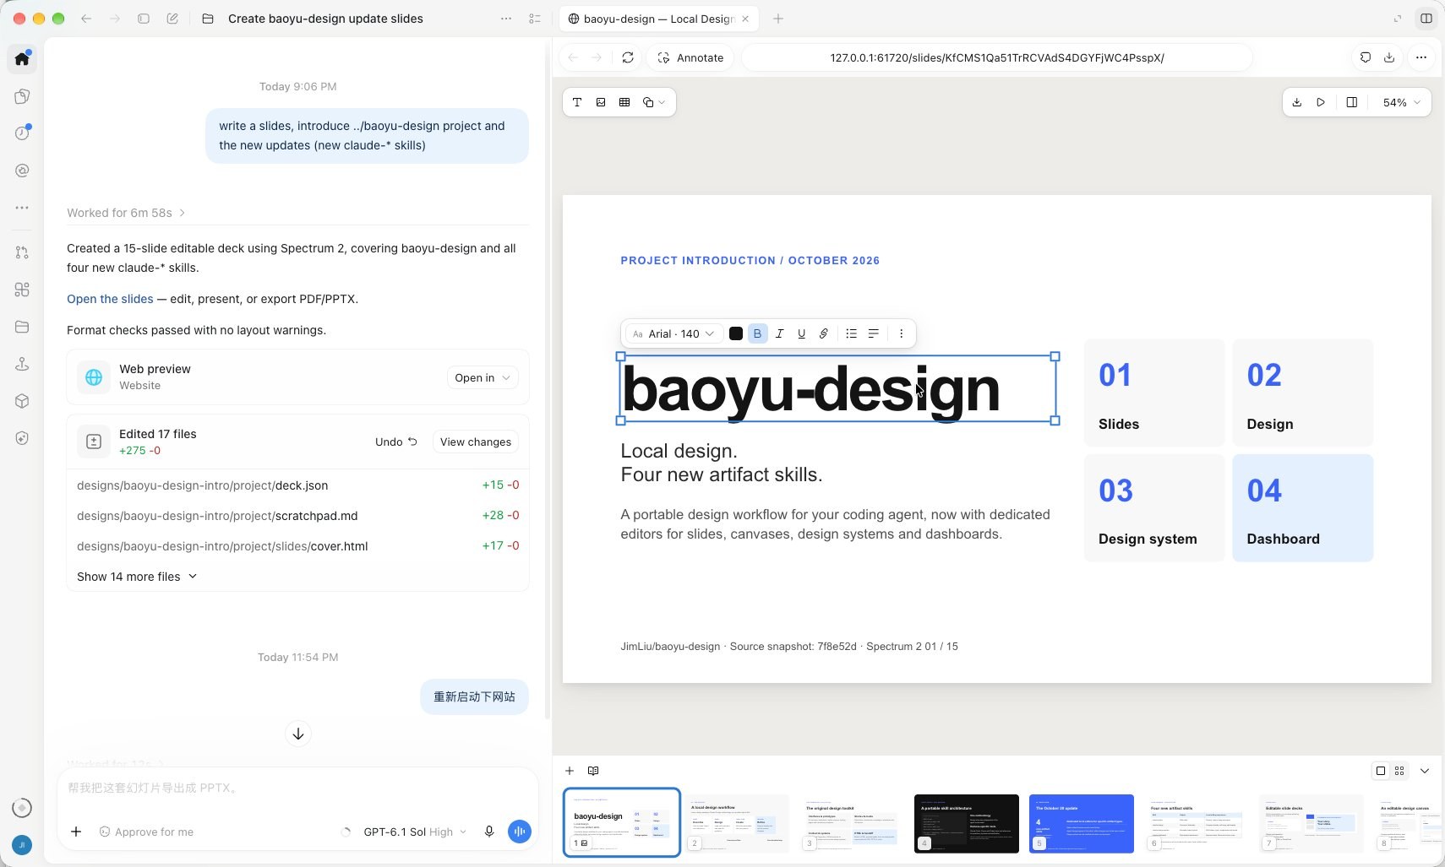Click the download icon in address bar row

pyautogui.click(x=1389, y=57)
